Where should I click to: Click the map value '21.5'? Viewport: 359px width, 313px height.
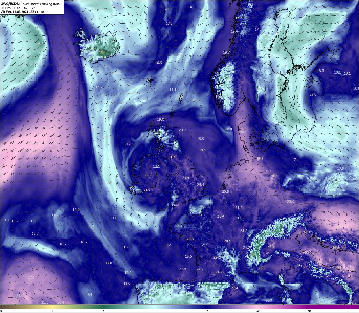tap(172, 157)
